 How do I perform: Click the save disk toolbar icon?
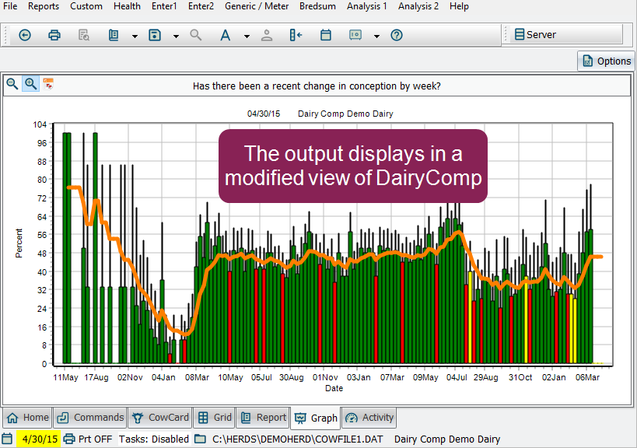pos(155,35)
